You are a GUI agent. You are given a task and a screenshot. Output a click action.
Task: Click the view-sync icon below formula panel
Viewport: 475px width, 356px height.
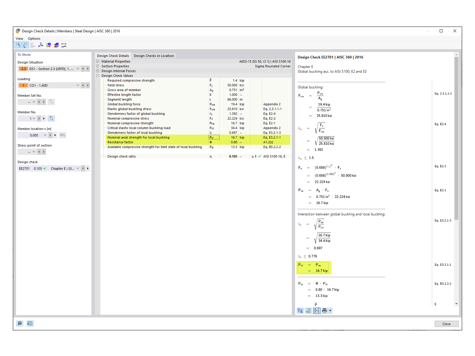point(300,311)
